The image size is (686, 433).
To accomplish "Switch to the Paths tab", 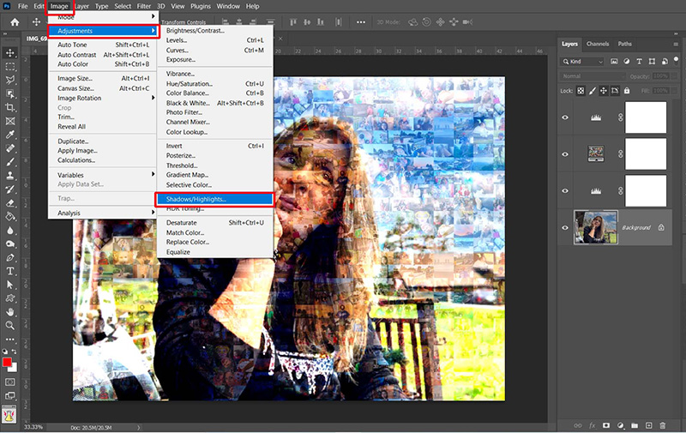I will point(625,44).
